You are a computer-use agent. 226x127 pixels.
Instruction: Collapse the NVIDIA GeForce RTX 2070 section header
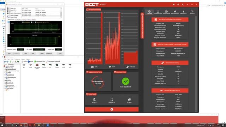[x=170, y=91]
